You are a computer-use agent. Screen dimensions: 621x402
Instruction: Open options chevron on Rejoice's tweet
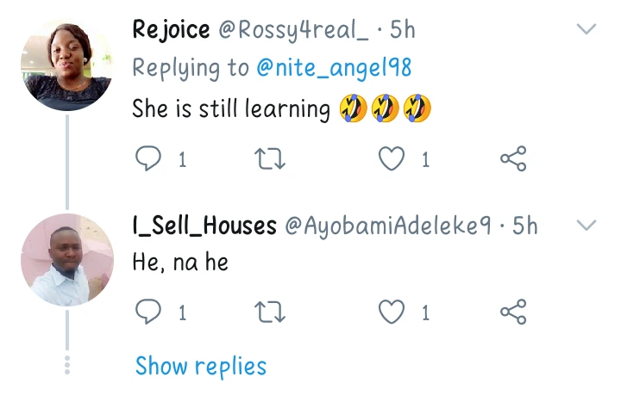586,30
